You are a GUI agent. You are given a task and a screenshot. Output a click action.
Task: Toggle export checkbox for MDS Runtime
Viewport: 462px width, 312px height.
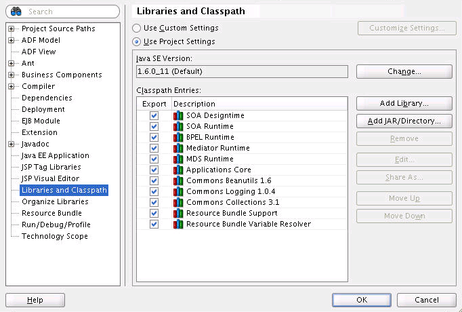(154, 159)
